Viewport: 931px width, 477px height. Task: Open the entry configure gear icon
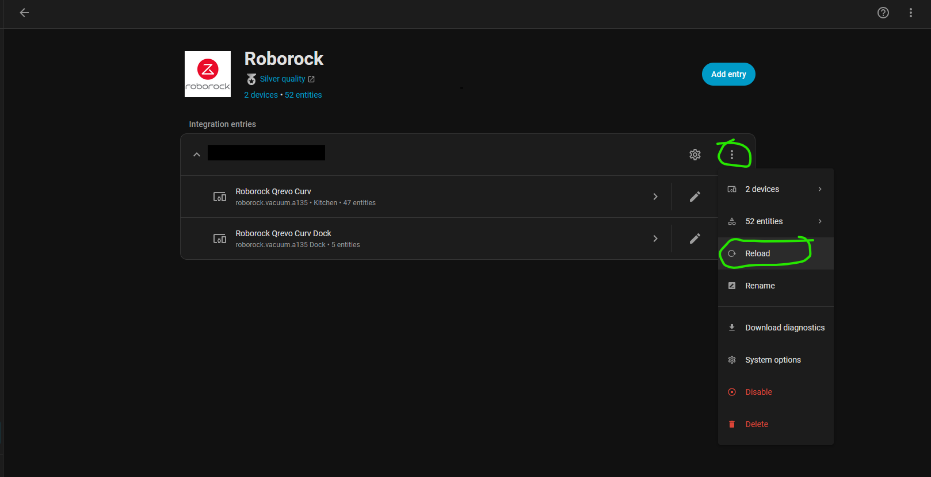695,155
